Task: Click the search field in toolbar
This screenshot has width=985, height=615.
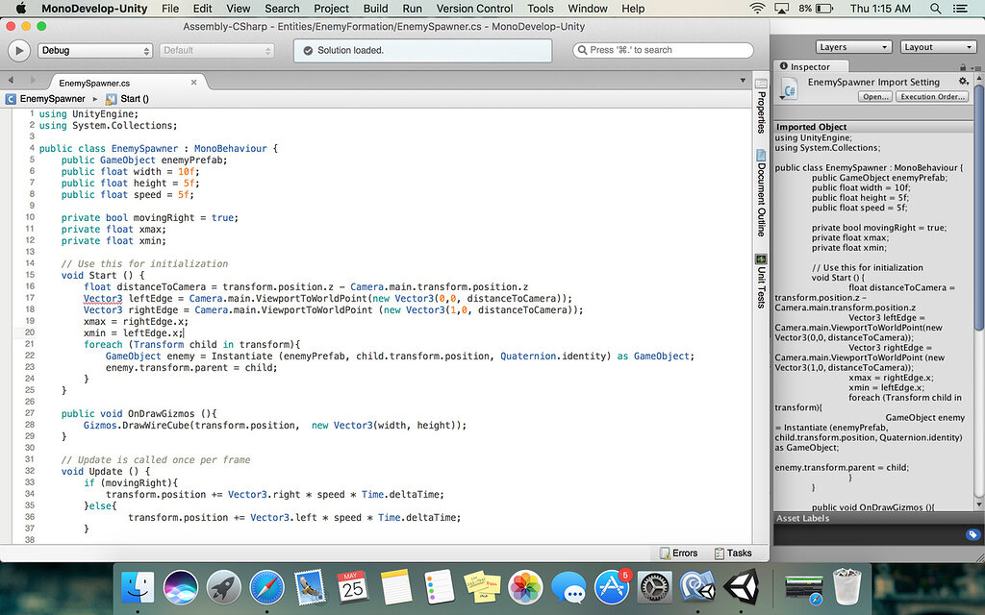Action: tap(663, 50)
